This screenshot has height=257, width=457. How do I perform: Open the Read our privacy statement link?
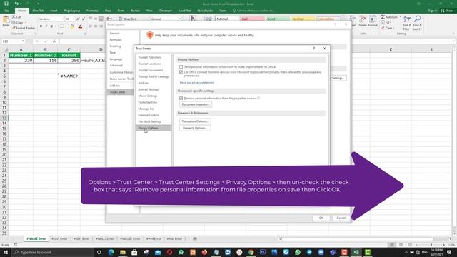coord(197,83)
